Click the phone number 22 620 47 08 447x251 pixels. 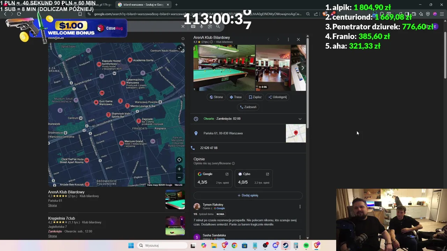(x=209, y=148)
